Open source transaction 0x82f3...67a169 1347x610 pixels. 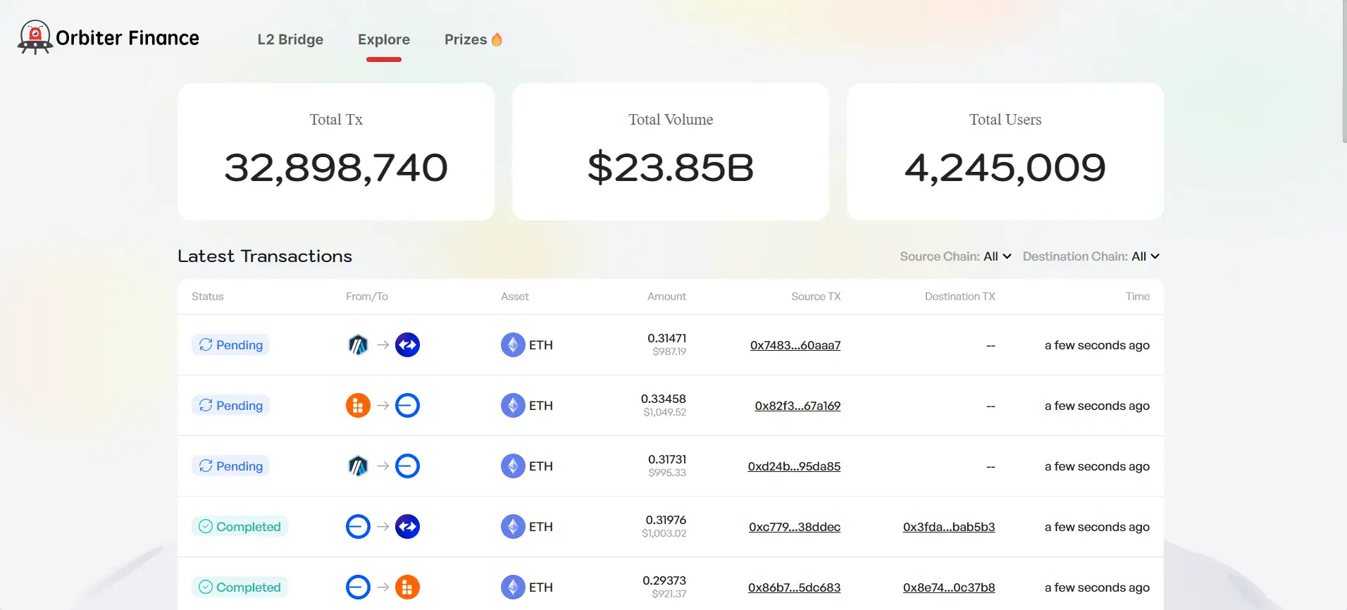pyautogui.click(x=797, y=406)
